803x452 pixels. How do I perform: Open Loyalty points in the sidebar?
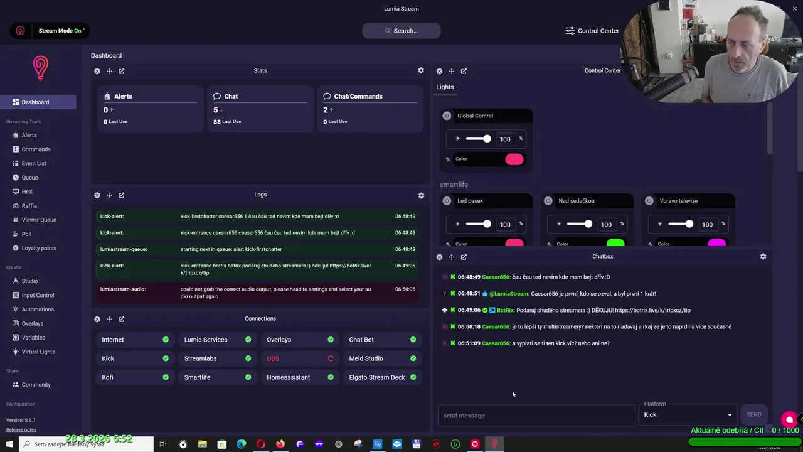[x=38, y=248]
